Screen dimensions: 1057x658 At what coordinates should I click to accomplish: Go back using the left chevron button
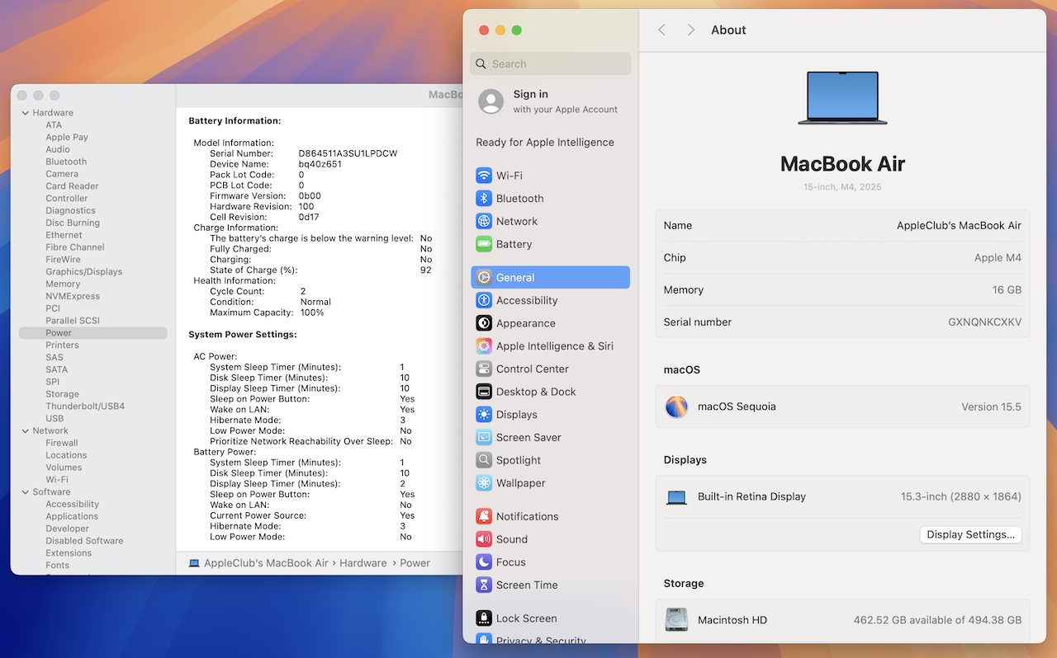pyautogui.click(x=661, y=30)
